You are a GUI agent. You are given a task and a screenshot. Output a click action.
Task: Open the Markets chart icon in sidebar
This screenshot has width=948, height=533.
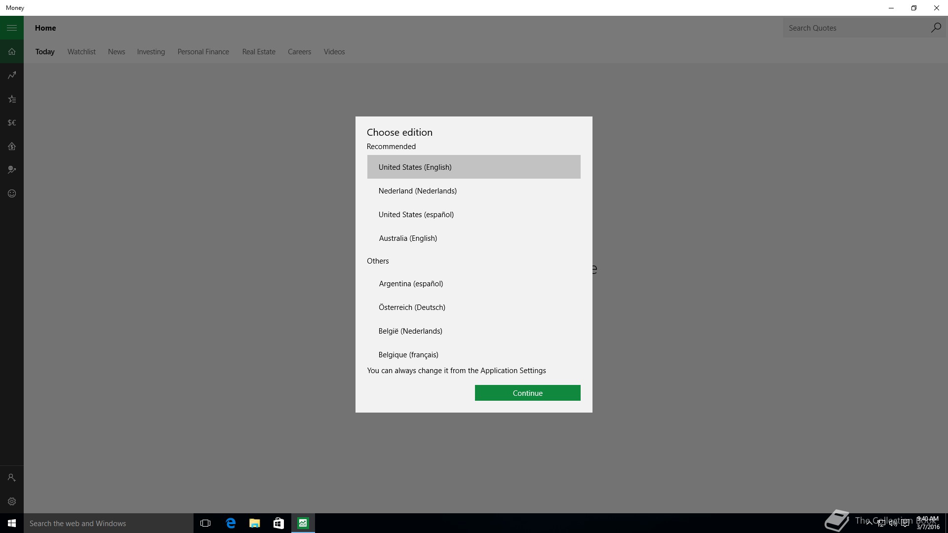click(12, 76)
